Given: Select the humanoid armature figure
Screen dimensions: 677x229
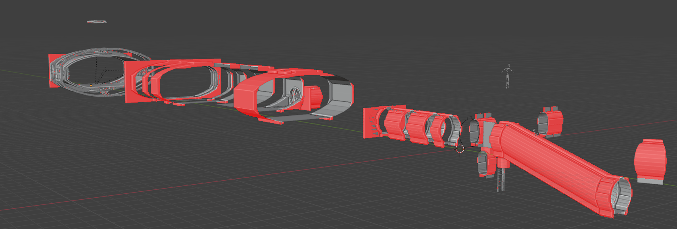Looking at the screenshot, I should point(507,75).
